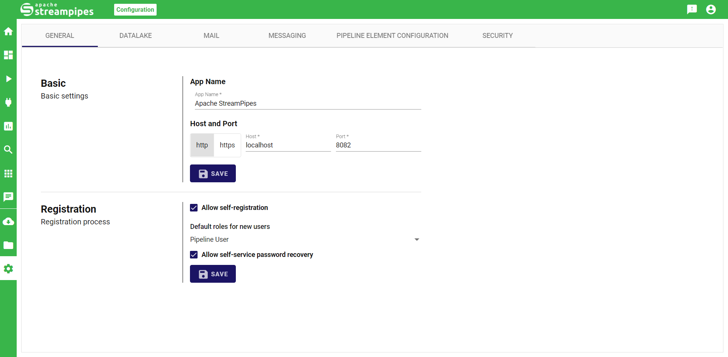Viewport: 728px width, 357px height.
Task: Click the search magnifier sidebar icon
Action: [x=8, y=150]
